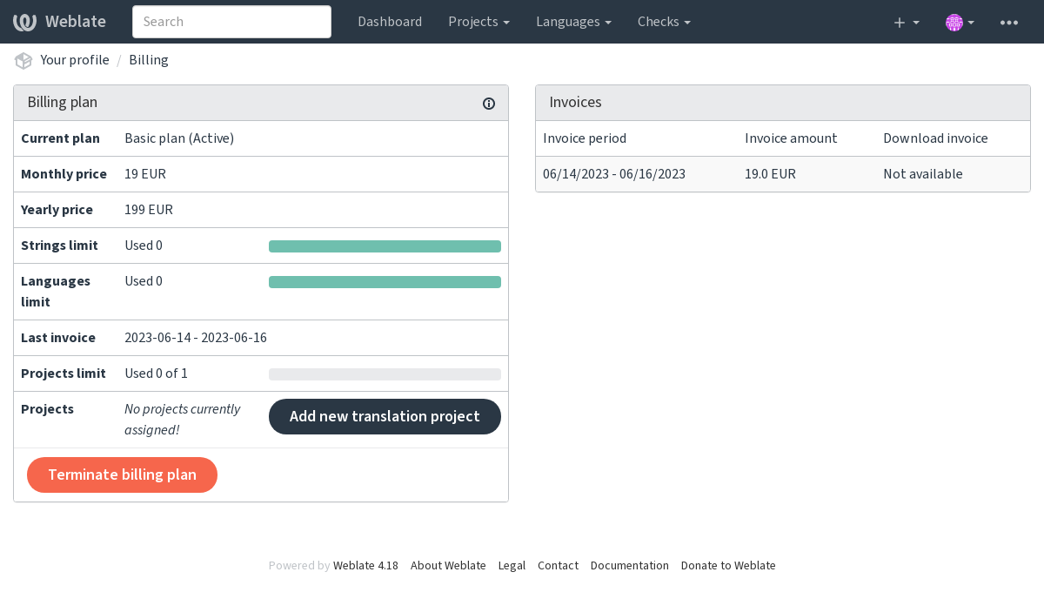
Task: Open the three-dots more menu
Action: [1009, 23]
